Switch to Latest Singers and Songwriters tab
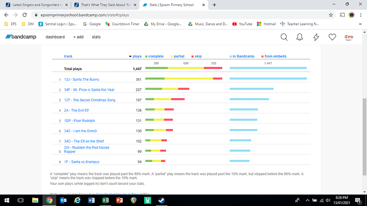 coord(37,5)
